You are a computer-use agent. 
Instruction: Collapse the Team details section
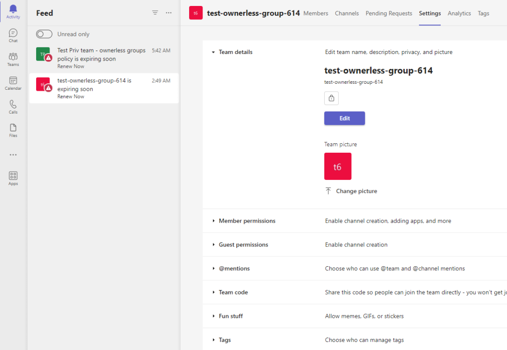pos(213,52)
